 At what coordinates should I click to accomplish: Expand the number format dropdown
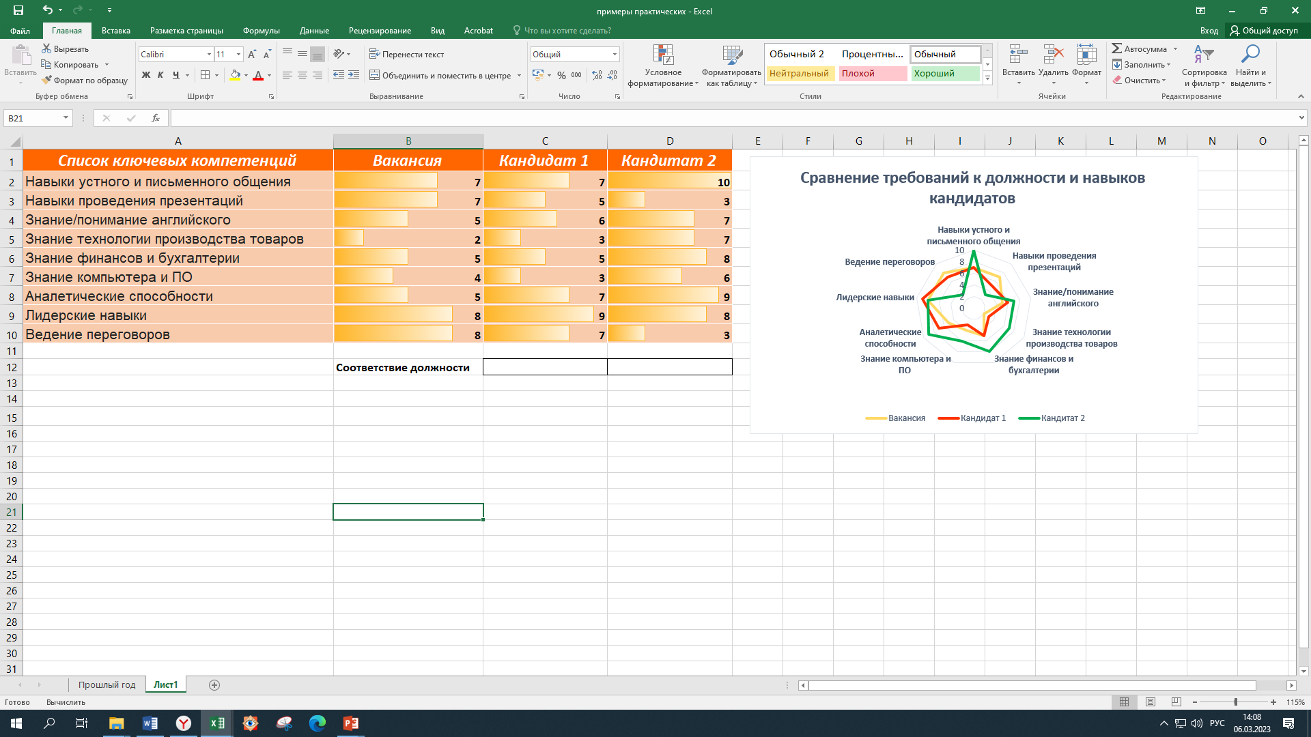615,55
